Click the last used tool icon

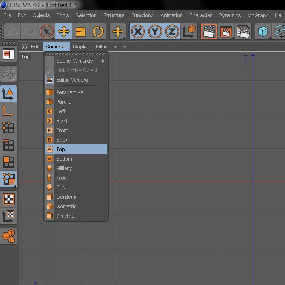(x=118, y=31)
